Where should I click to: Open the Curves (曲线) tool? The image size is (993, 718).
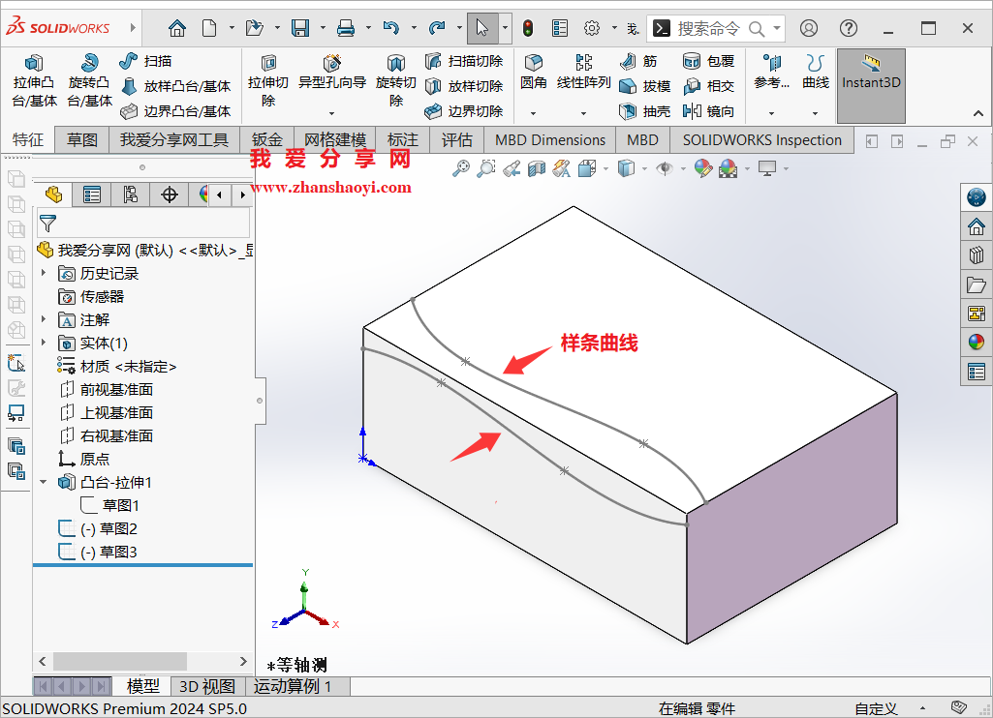point(815,73)
